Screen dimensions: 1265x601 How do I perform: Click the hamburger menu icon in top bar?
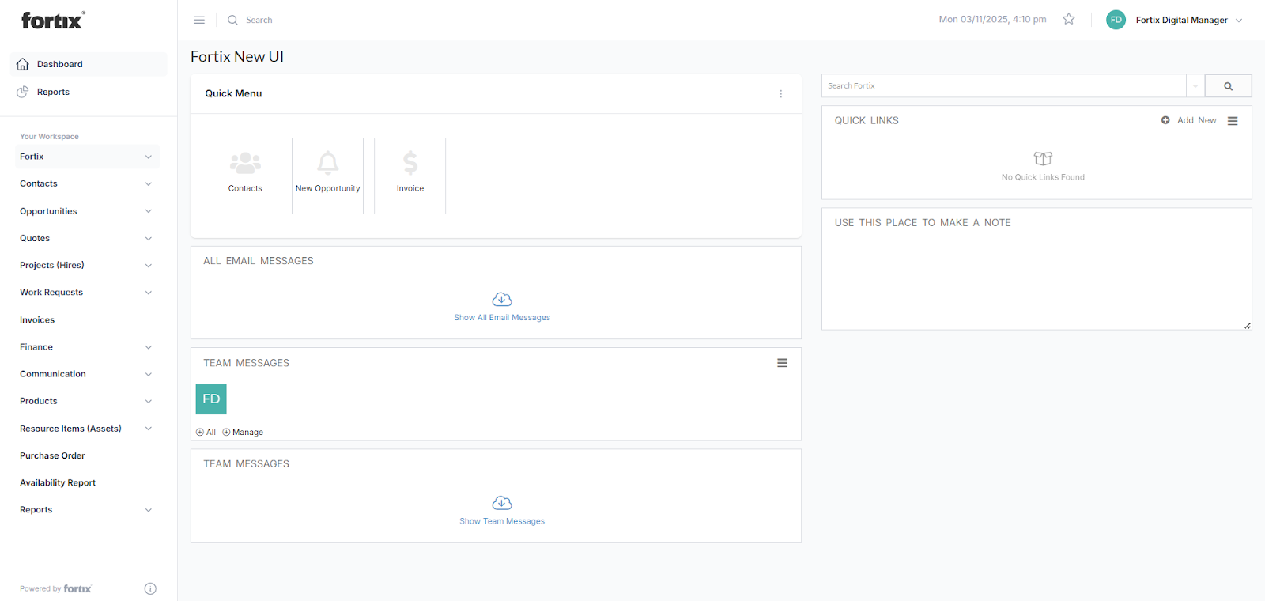coord(199,20)
